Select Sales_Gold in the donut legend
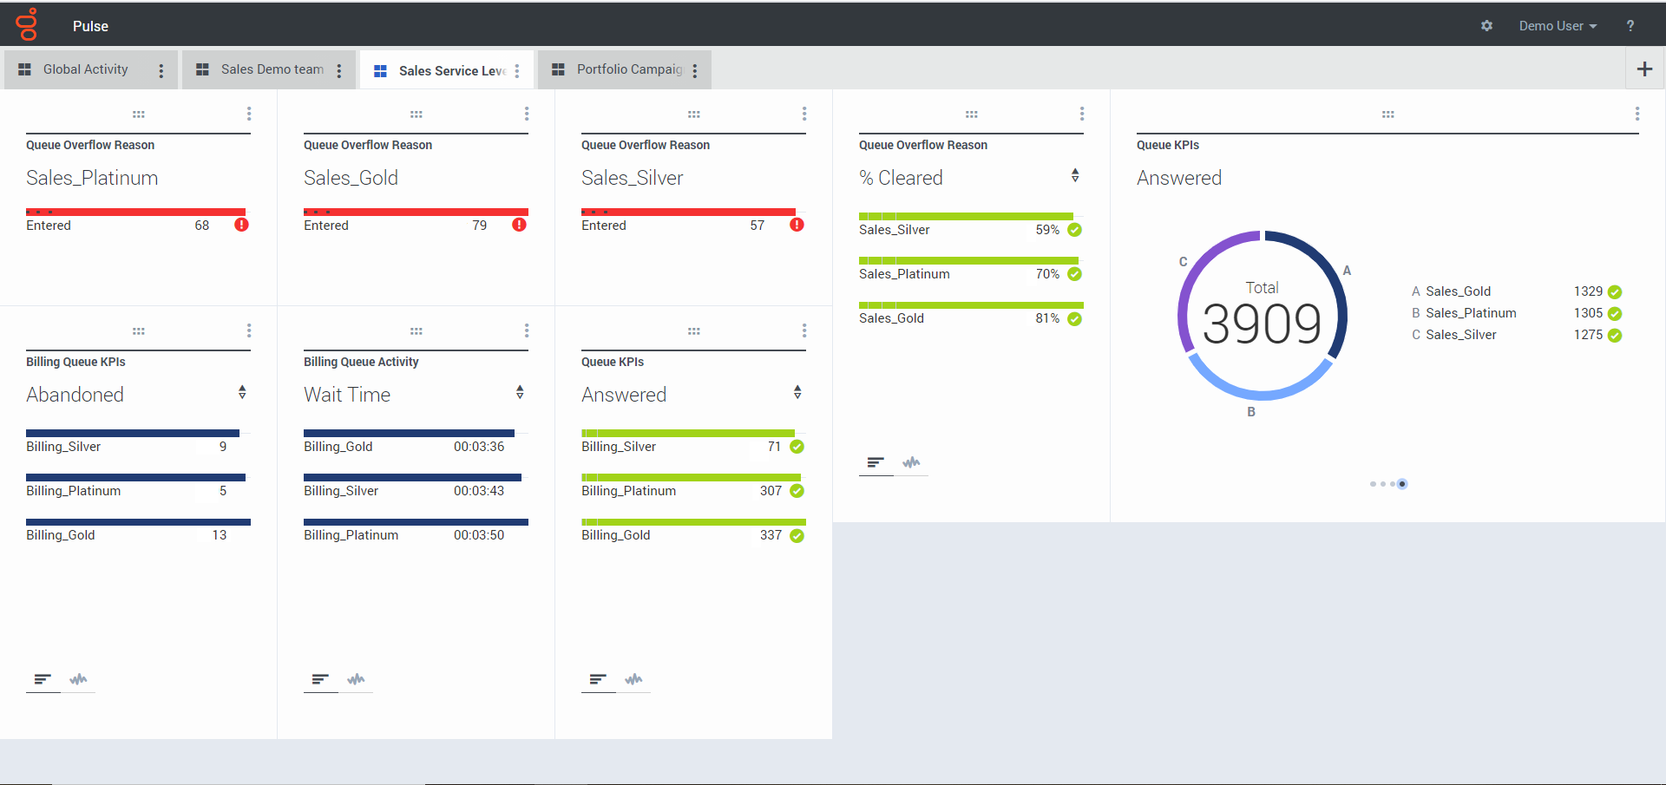The height and width of the screenshot is (785, 1666). click(1458, 291)
